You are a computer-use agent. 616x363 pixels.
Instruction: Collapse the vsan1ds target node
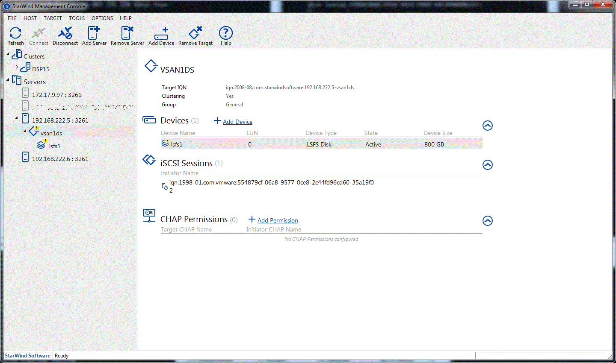point(25,131)
